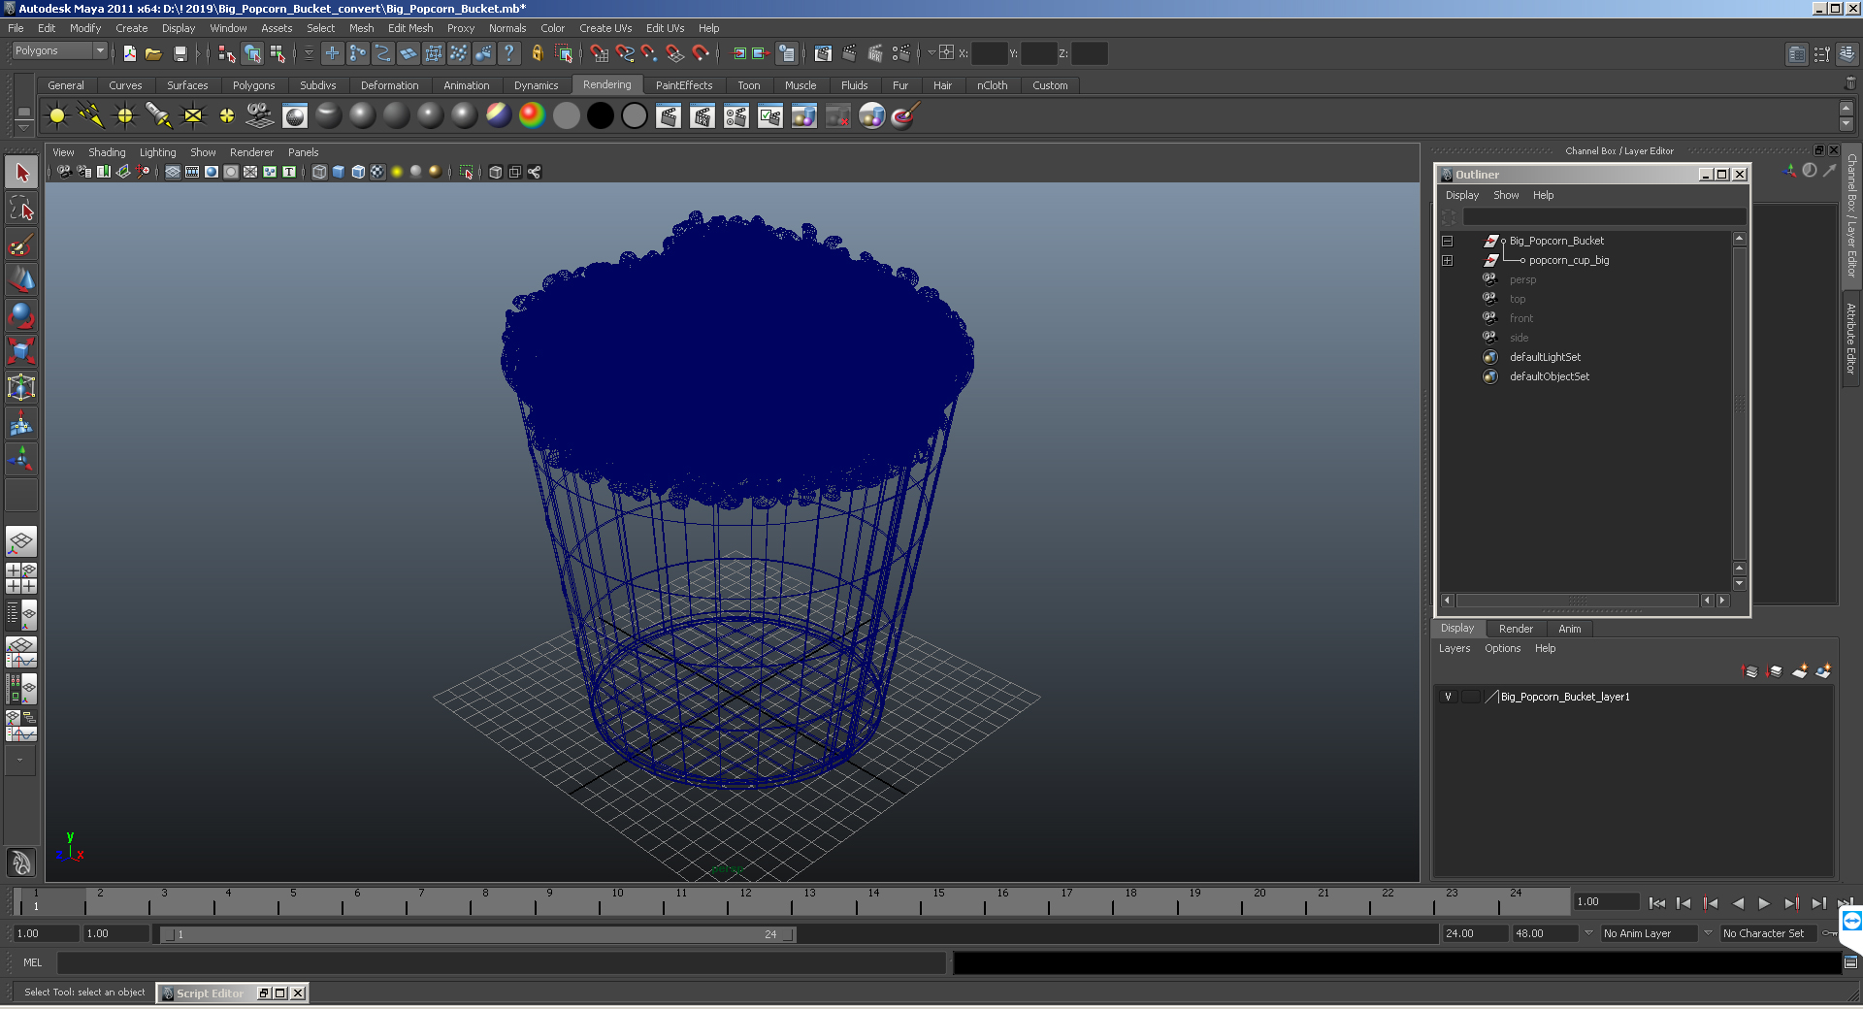Viewport: 1863px width, 1009px height.
Task: Select defaultLightSet in Outliner
Action: coord(1545,357)
